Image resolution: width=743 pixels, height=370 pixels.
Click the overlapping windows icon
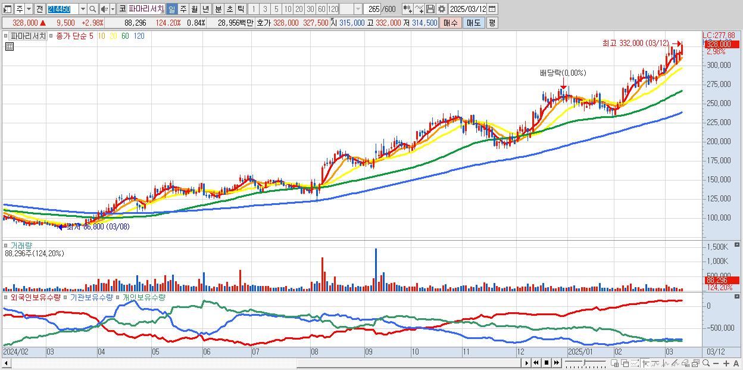[x=625, y=363]
